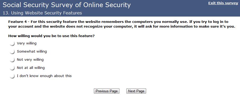Click the Feature 4 description paragraph
This screenshot has height=102, width=240.
pyautogui.click(x=122, y=24)
